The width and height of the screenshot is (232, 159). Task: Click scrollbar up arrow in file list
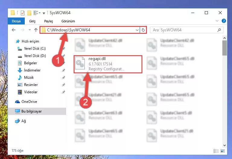(x=224, y=38)
